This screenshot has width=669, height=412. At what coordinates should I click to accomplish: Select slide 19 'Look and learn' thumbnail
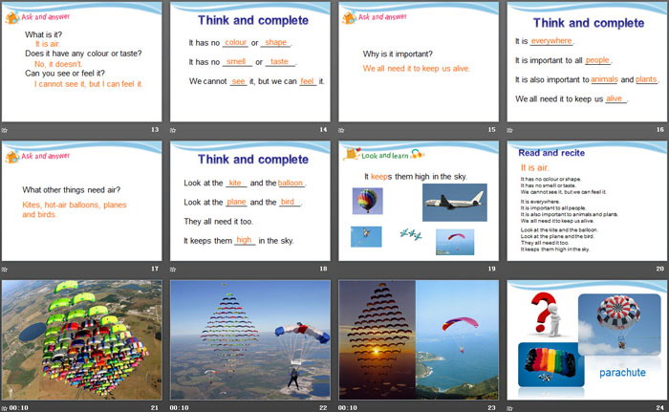[419, 201]
